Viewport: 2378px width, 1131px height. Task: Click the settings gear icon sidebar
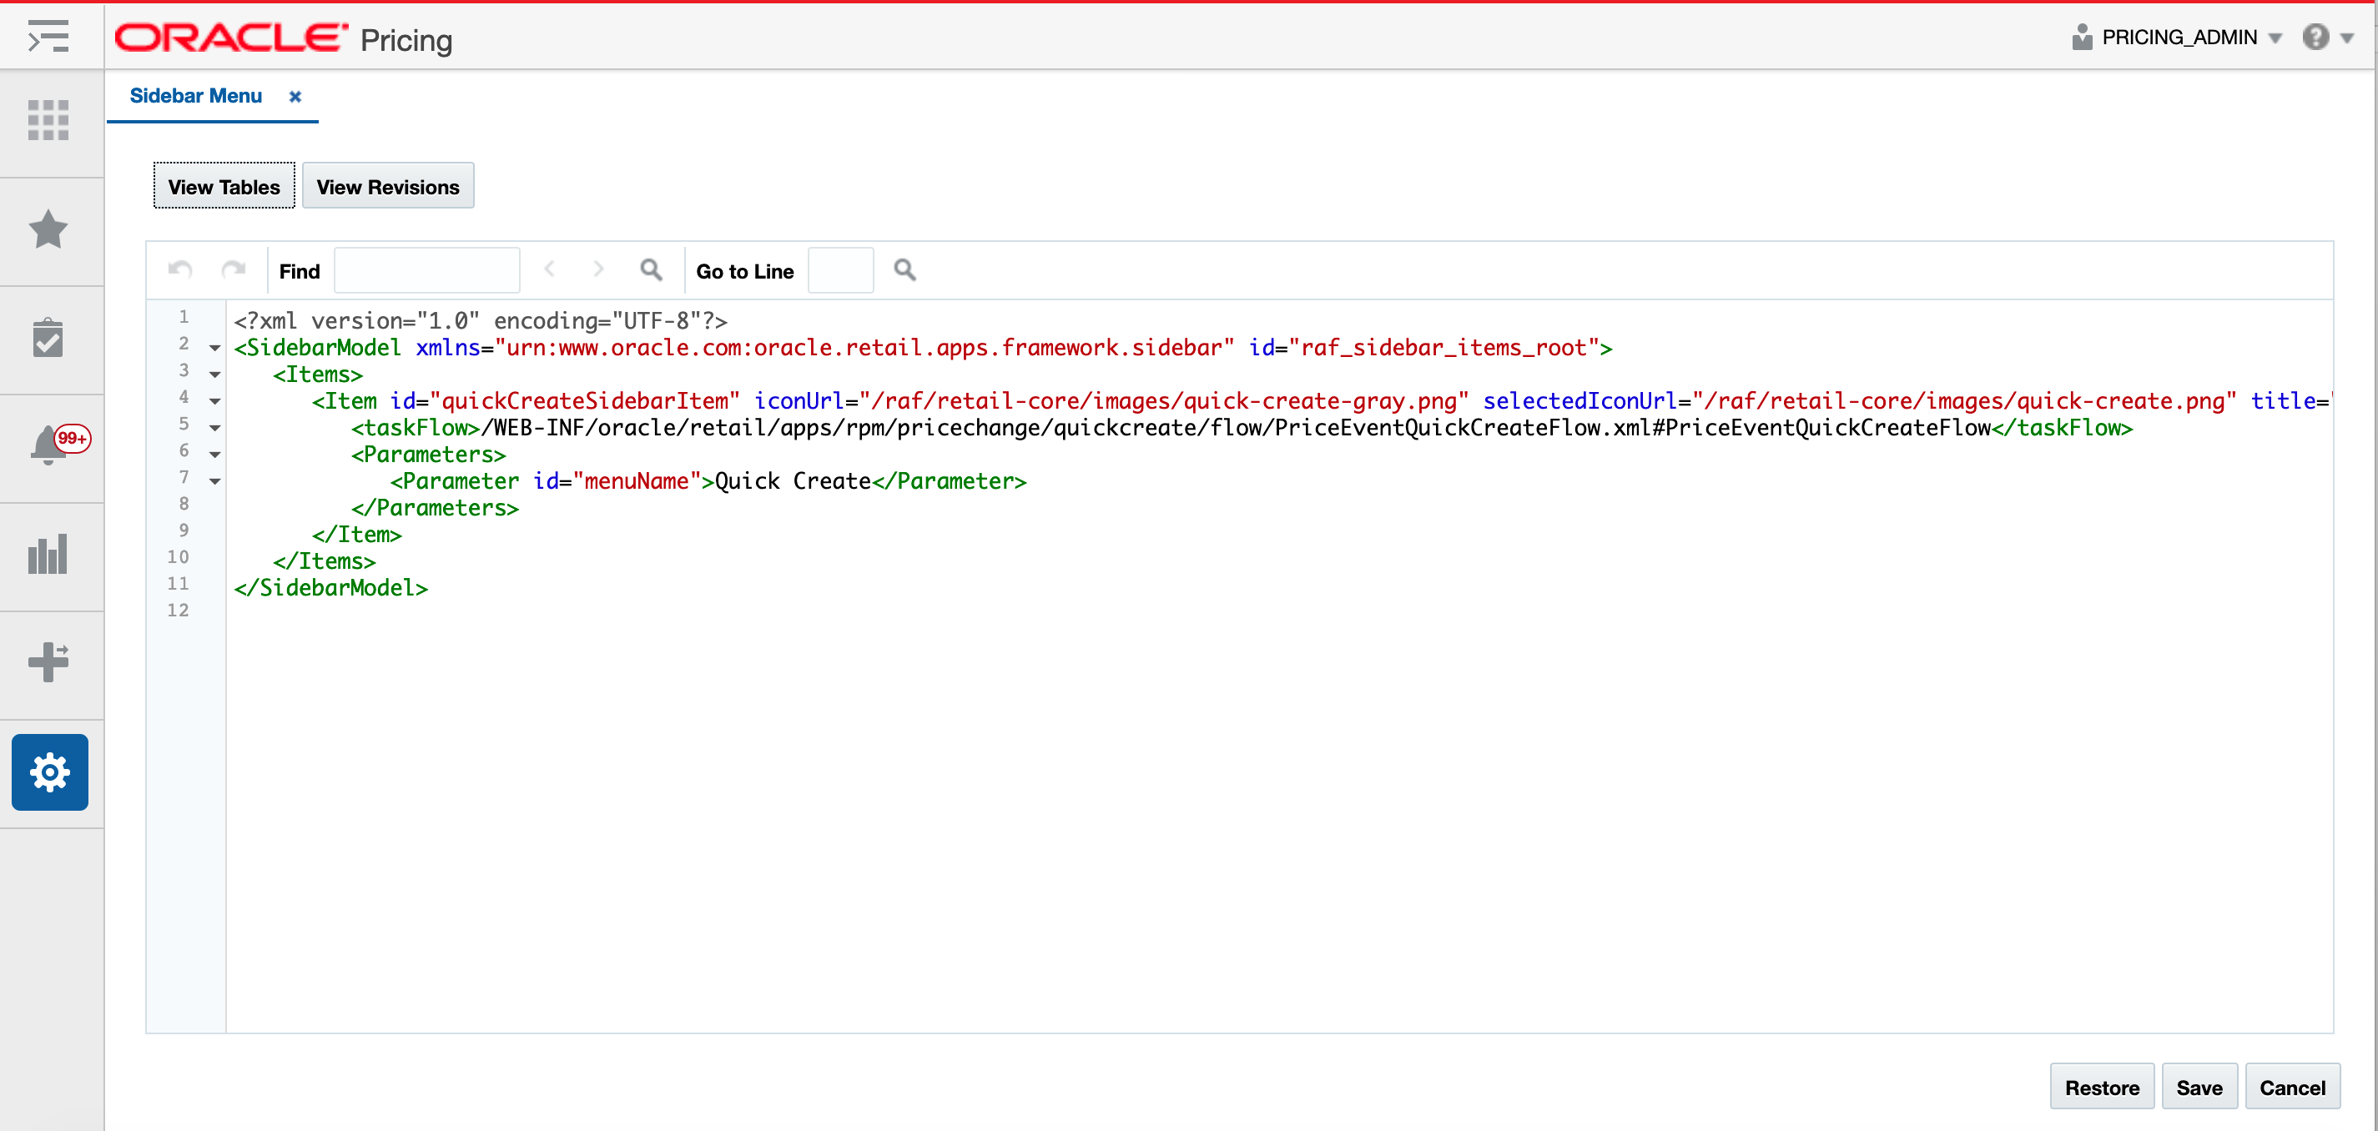click(x=48, y=770)
